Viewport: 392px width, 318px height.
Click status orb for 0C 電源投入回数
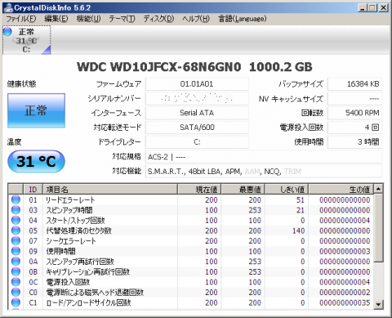click(16, 282)
